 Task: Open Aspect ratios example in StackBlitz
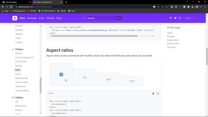(x=153, y=94)
